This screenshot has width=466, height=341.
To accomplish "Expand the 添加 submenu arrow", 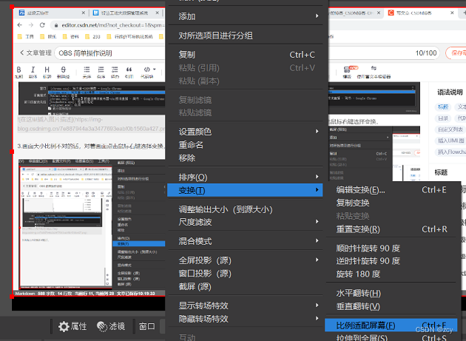I will tap(317, 16).
